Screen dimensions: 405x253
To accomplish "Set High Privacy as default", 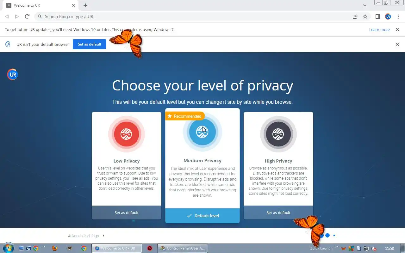I will tap(278, 213).
